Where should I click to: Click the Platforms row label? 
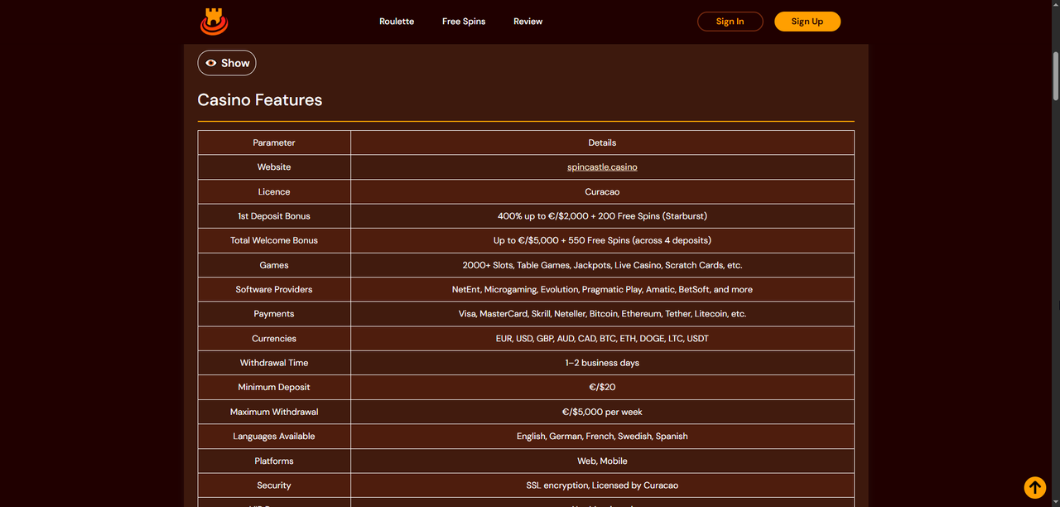(274, 461)
